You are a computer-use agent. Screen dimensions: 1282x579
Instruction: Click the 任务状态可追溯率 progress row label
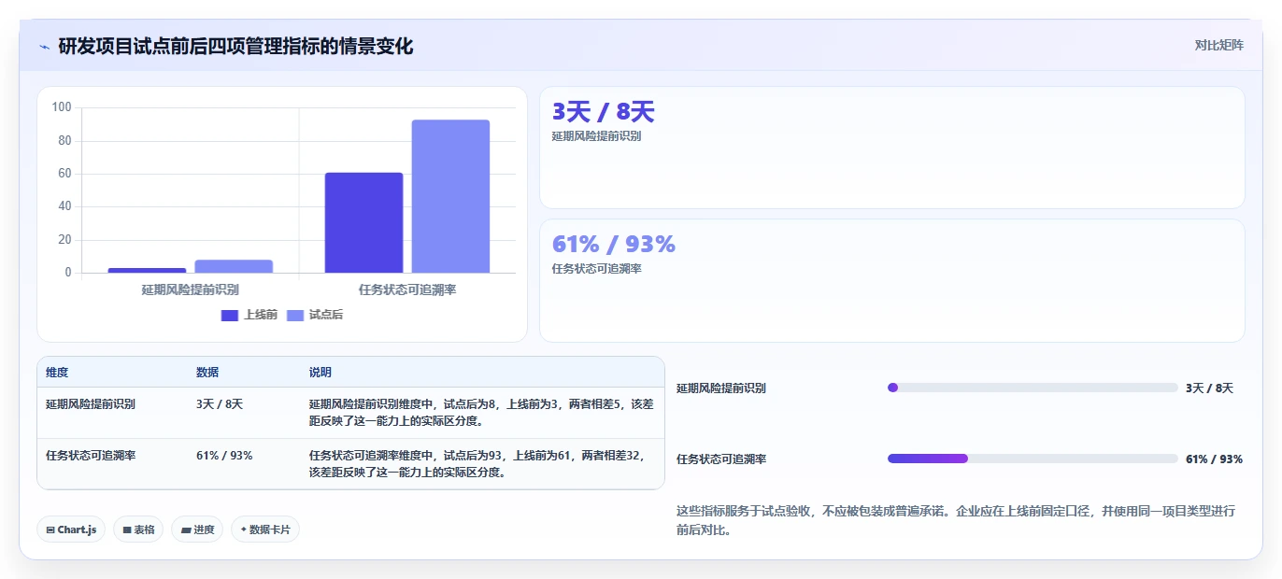(721, 459)
